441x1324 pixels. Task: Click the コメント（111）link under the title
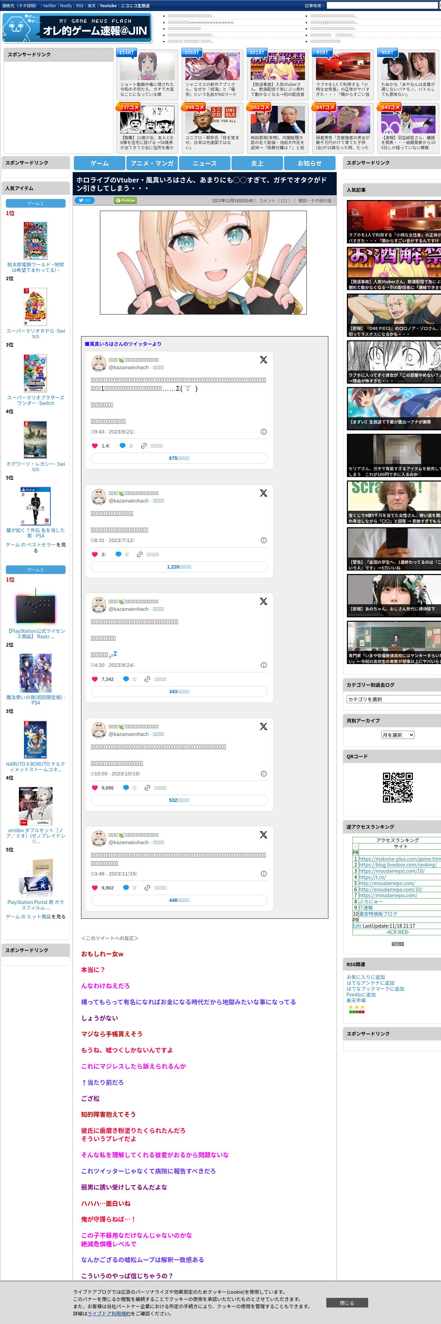[x=276, y=200]
